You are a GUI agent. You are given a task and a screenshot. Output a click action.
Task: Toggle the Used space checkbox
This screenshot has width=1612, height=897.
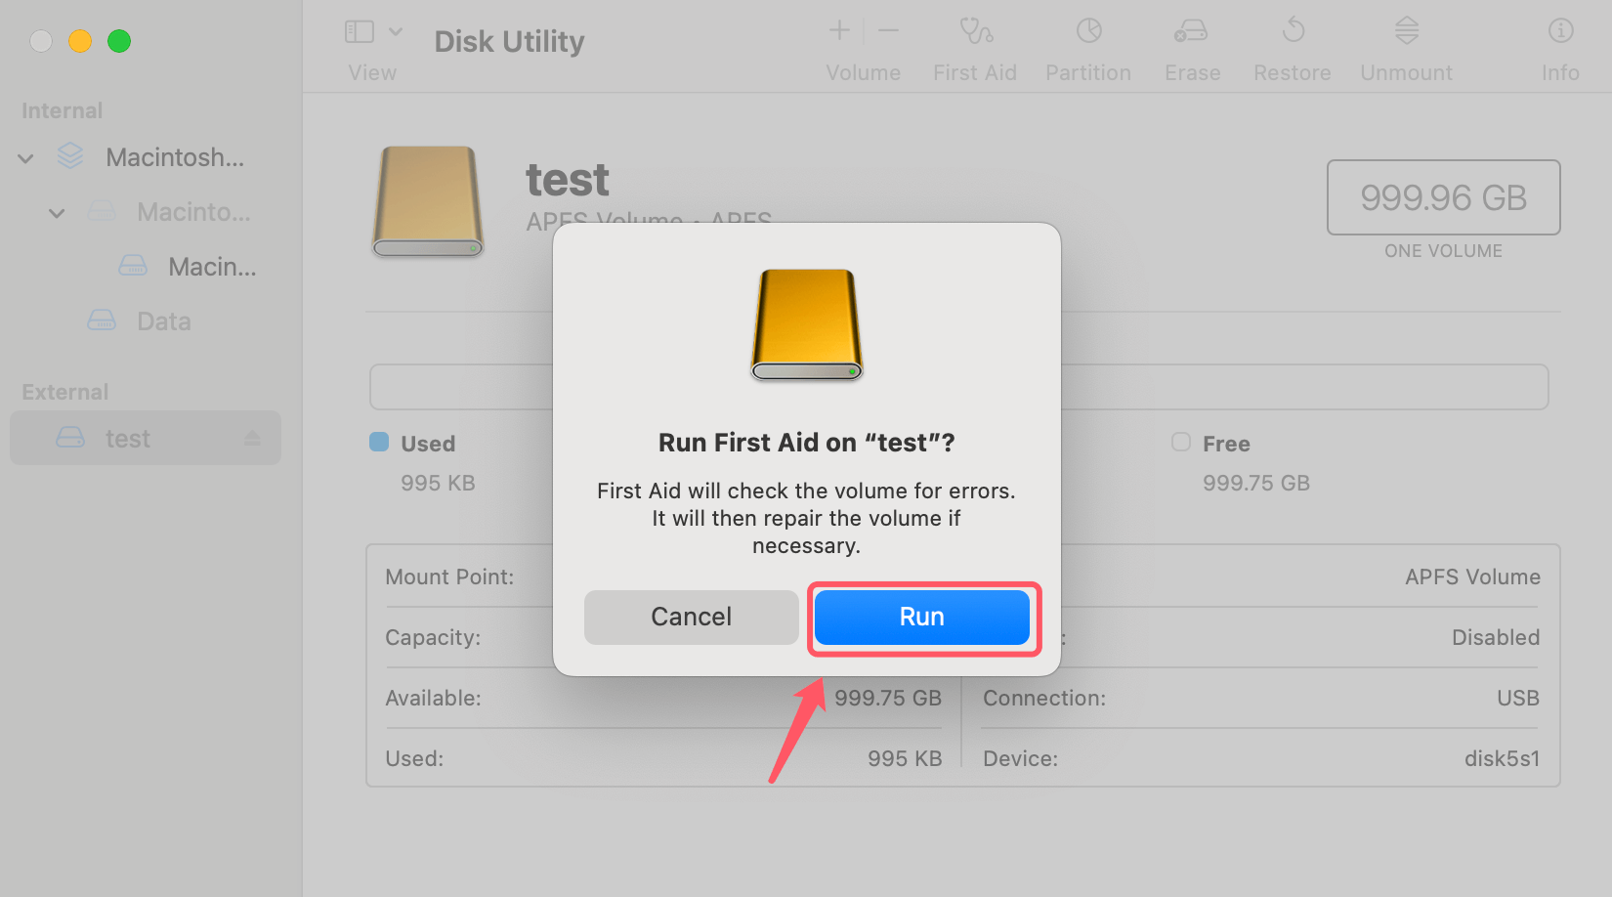(378, 442)
